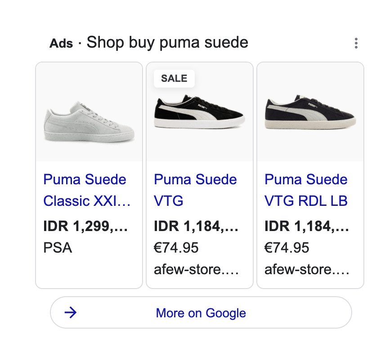Open the three-dot ad options menu
The width and height of the screenshot is (385, 347).
coord(356,44)
